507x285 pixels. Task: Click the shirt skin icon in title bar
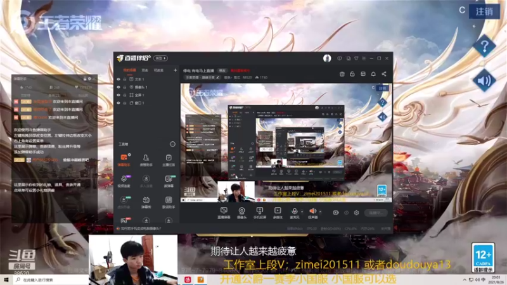click(356, 58)
